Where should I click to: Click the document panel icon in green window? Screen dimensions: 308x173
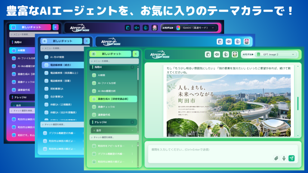[208, 54]
